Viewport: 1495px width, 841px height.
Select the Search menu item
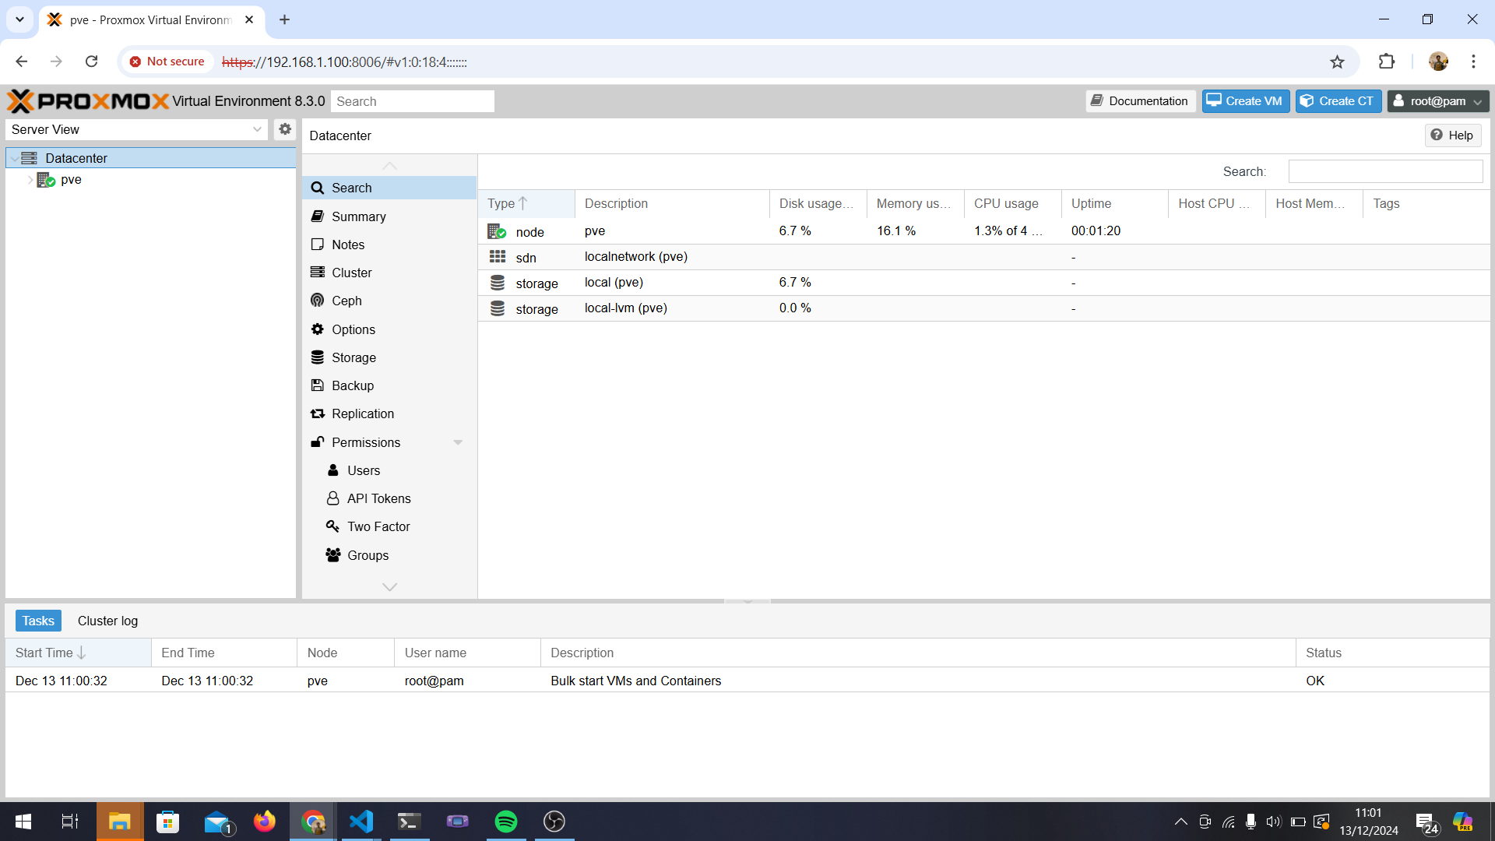389,188
